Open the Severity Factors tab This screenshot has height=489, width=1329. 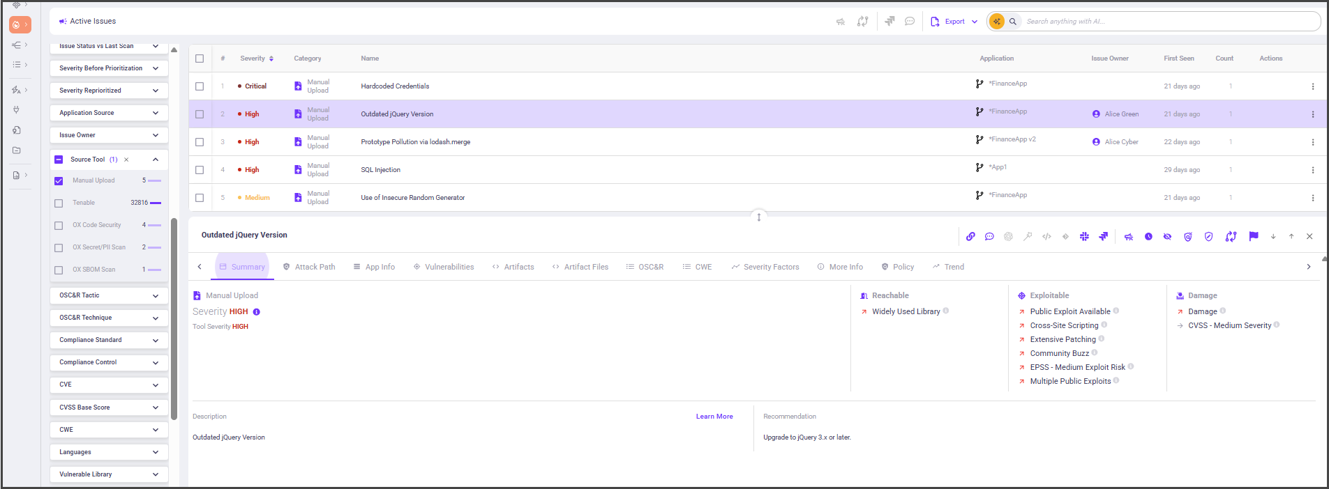tap(765, 267)
